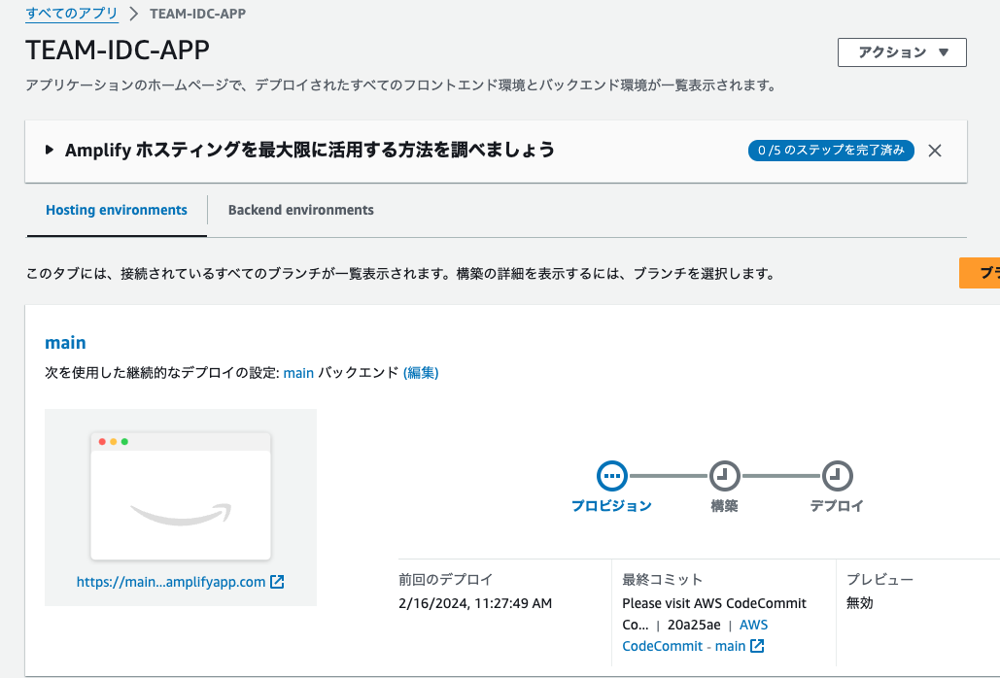Click the commit message Please visit AWS CodeCommit
The image size is (1000, 678).
[x=714, y=603]
